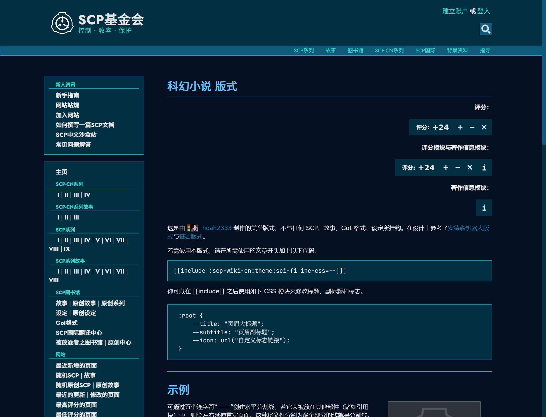This screenshot has height=417, width=546.
Task: Click the 评分: +24 text under 评分: label
Action: [x=432, y=127]
